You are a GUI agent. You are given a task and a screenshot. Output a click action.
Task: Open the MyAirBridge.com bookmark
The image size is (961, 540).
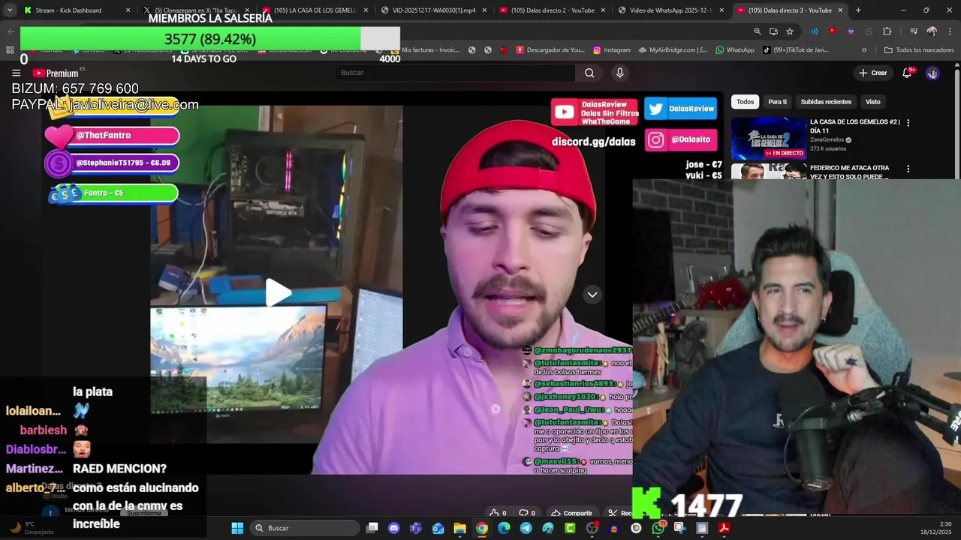[673, 50]
